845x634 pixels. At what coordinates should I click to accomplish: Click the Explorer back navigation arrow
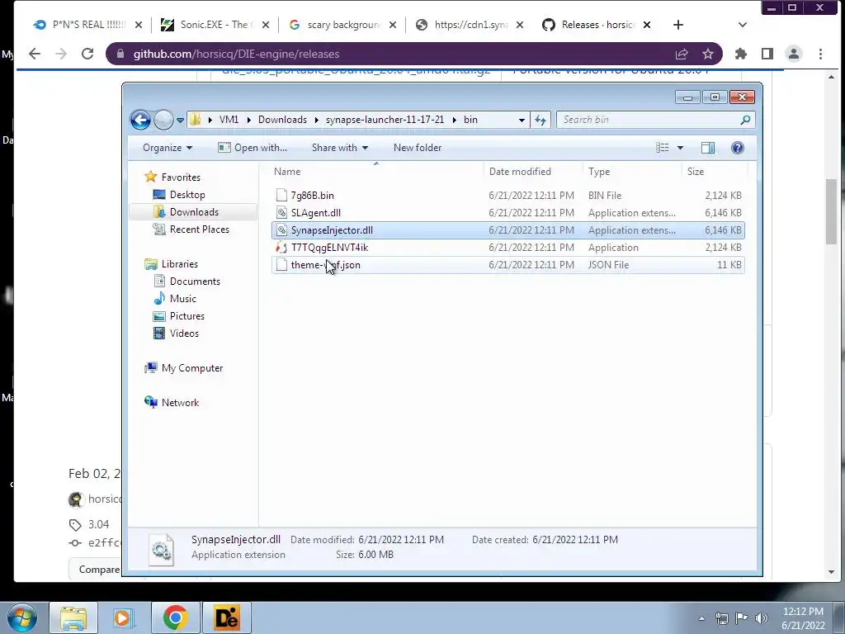coord(140,120)
